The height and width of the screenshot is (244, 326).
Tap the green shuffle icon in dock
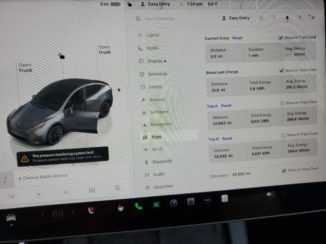point(156,205)
